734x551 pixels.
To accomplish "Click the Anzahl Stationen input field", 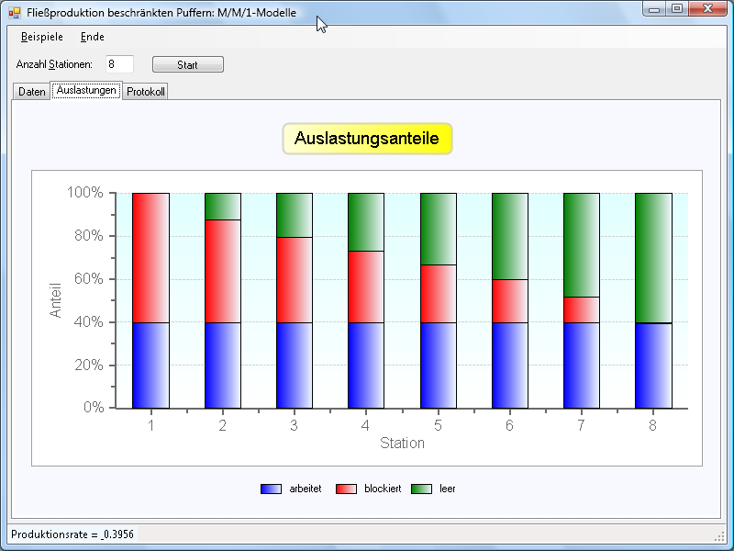I will (119, 64).
